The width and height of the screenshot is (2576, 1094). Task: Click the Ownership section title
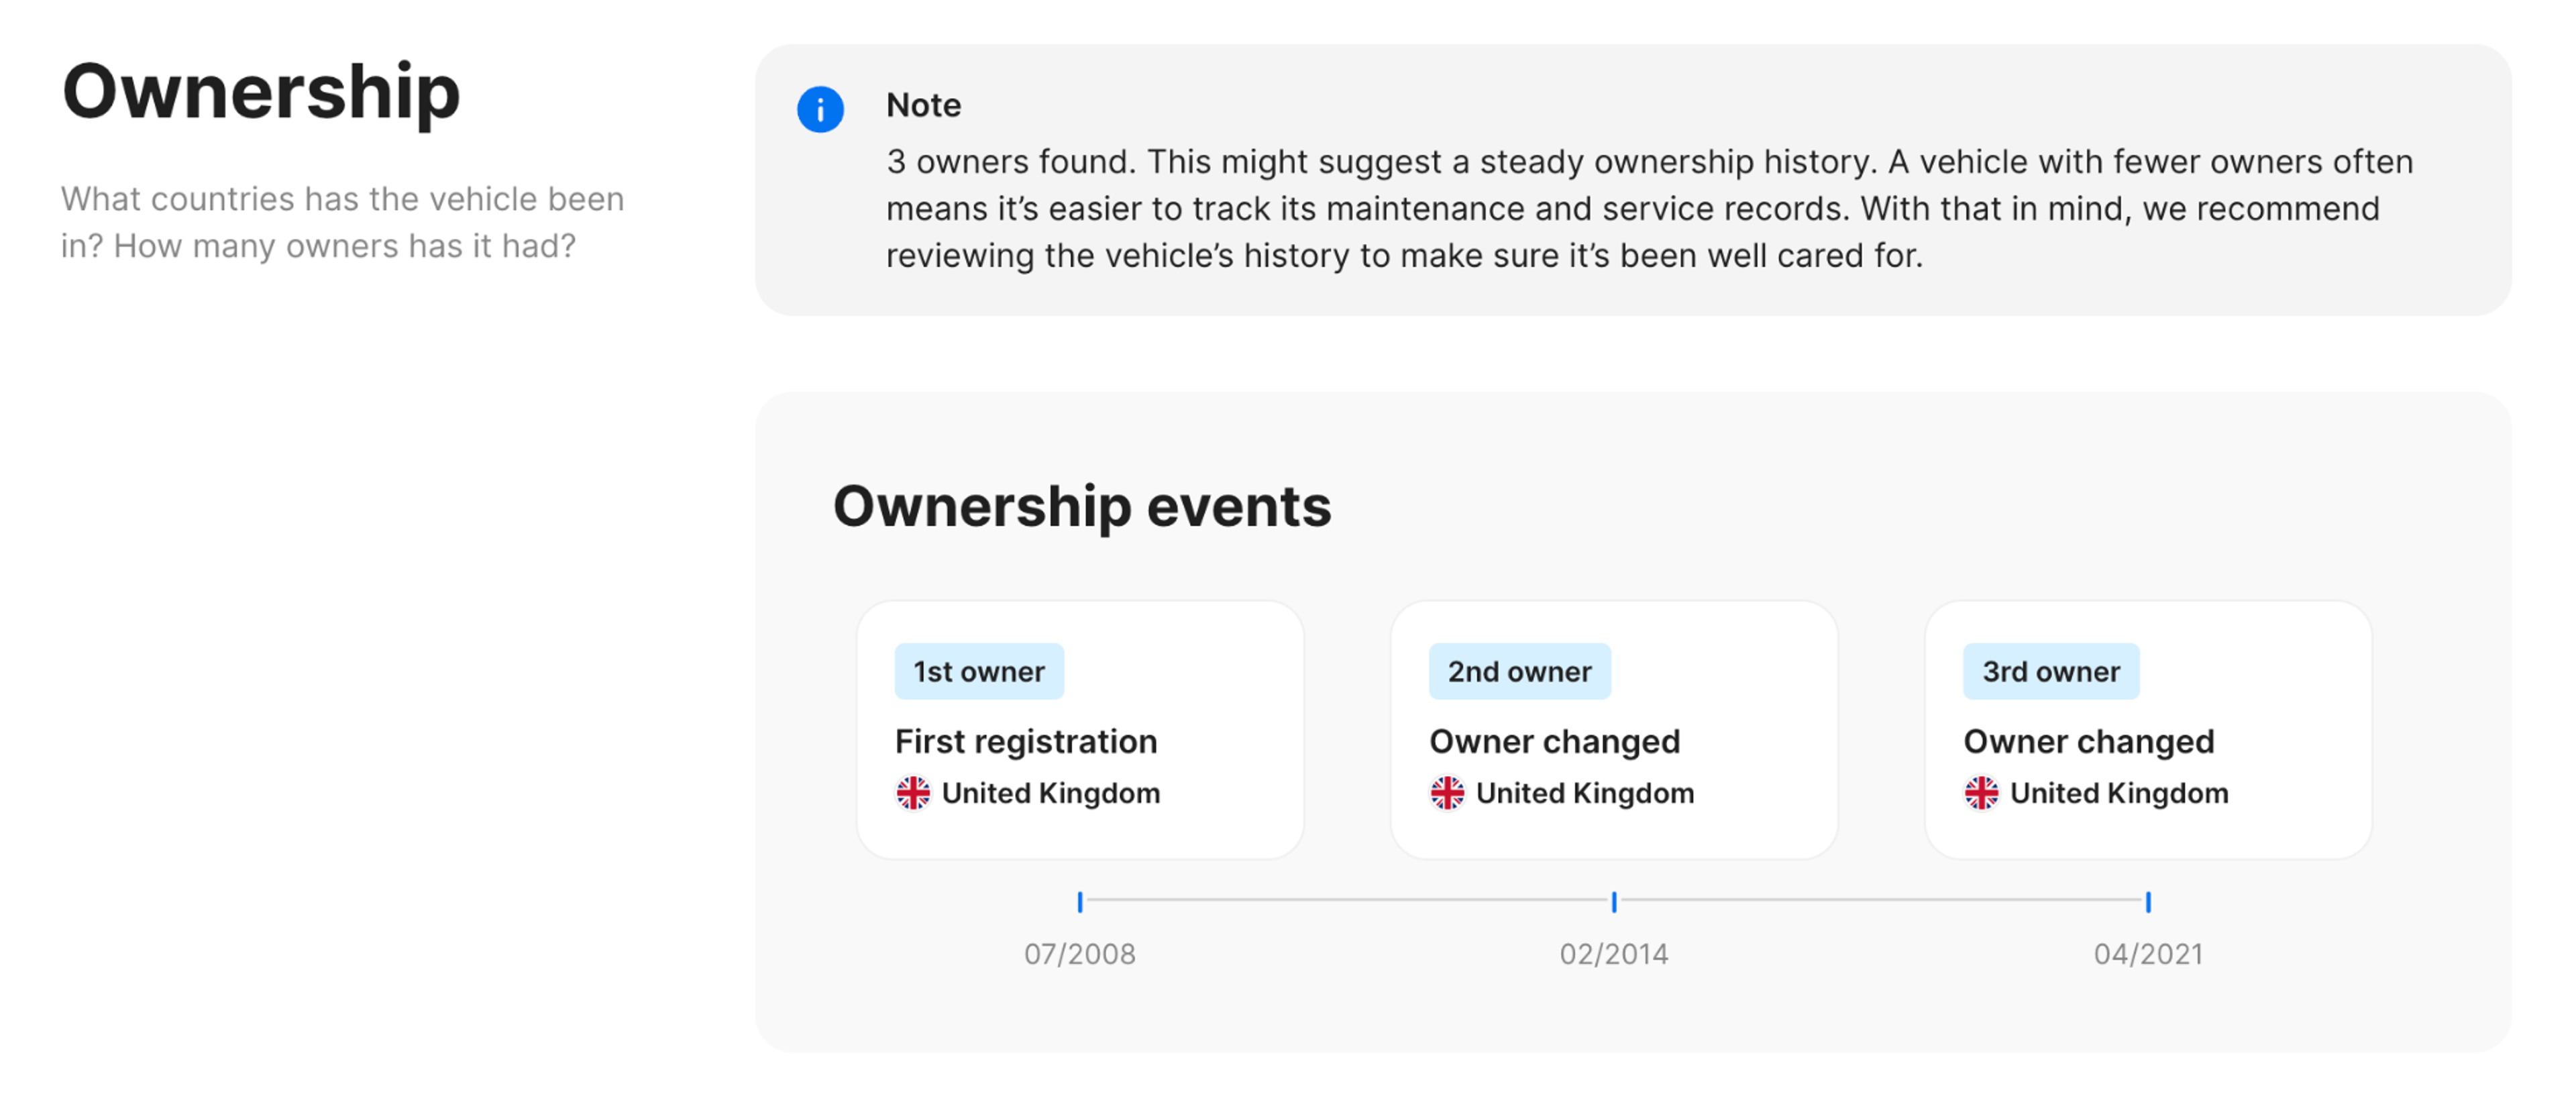tap(261, 92)
